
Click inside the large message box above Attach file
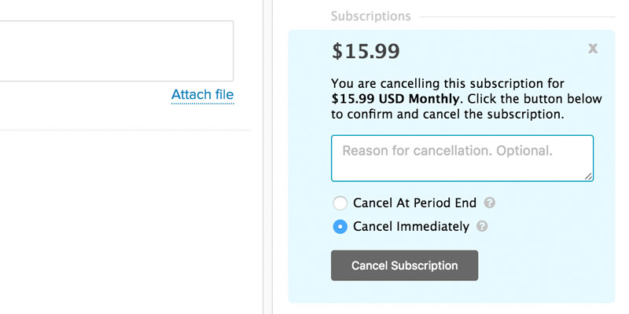[116, 51]
